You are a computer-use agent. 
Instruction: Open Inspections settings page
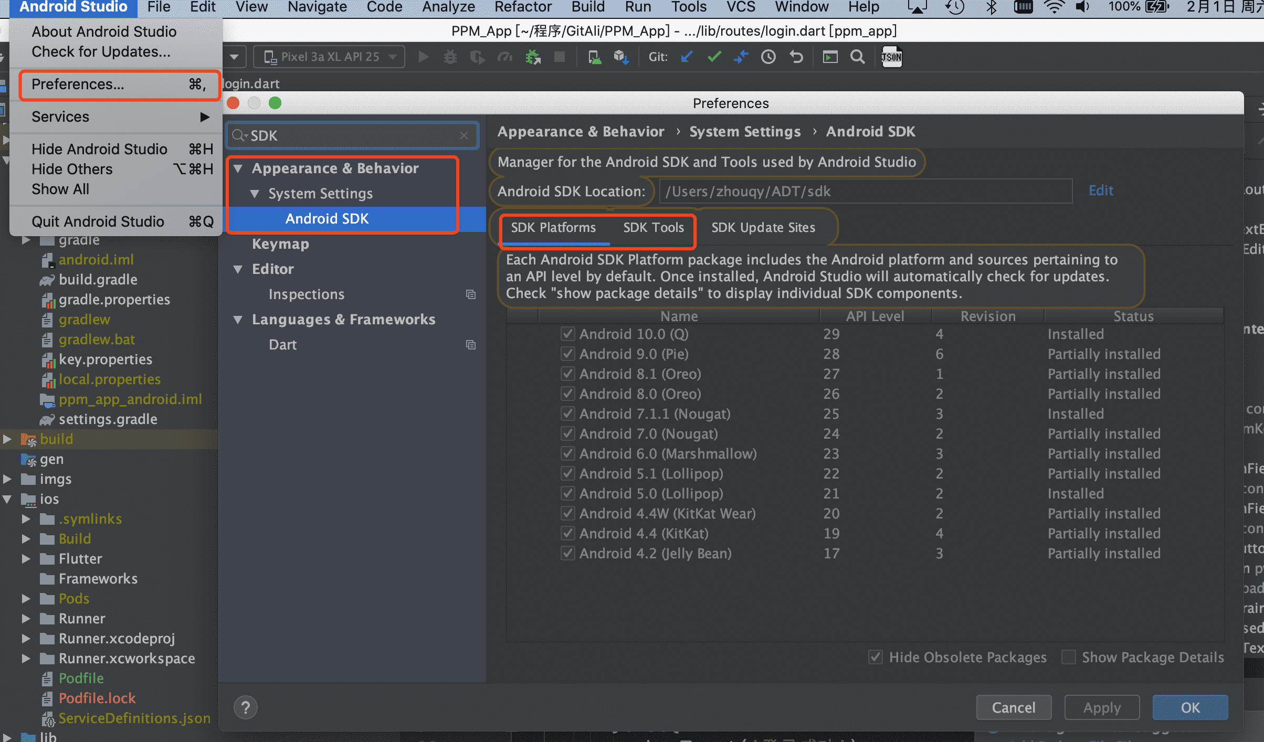307,294
